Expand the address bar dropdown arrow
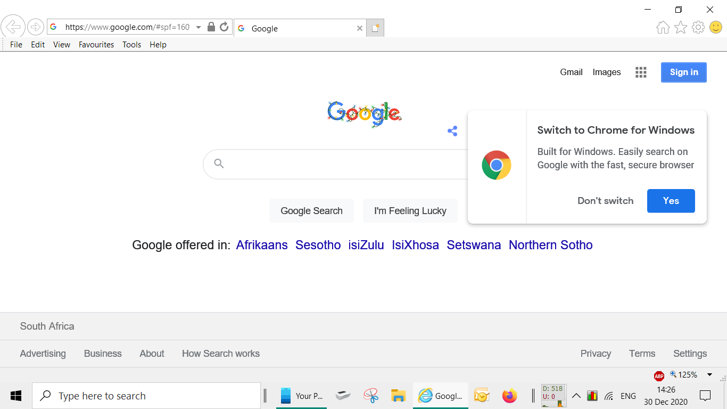Image resolution: width=727 pixels, height=409 pixels. coord(199,27)
